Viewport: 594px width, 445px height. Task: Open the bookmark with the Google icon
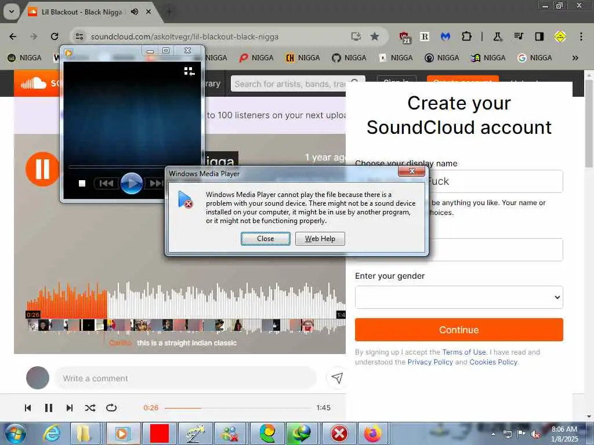tap(535, 58)
